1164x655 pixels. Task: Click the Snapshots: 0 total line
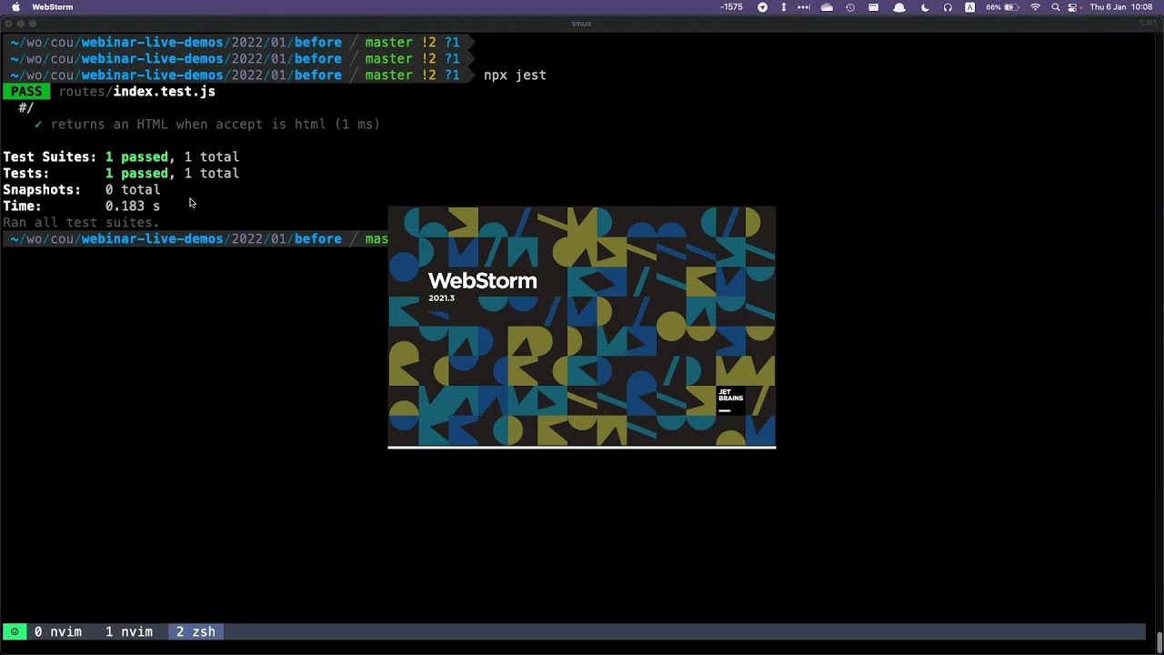pos(82,189)
